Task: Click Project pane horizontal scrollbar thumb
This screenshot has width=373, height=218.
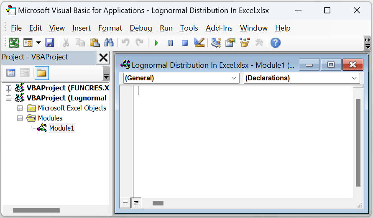Action: pos(36,210)
